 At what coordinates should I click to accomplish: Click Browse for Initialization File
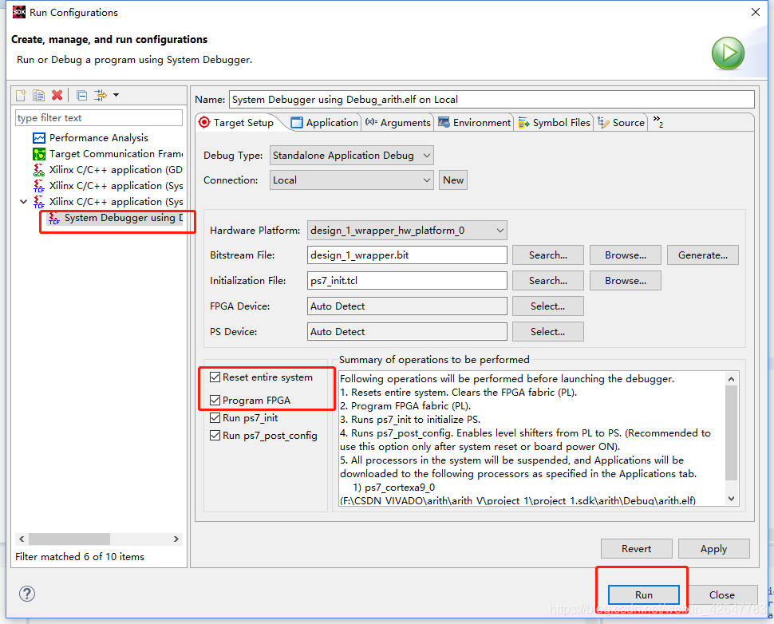626,281
